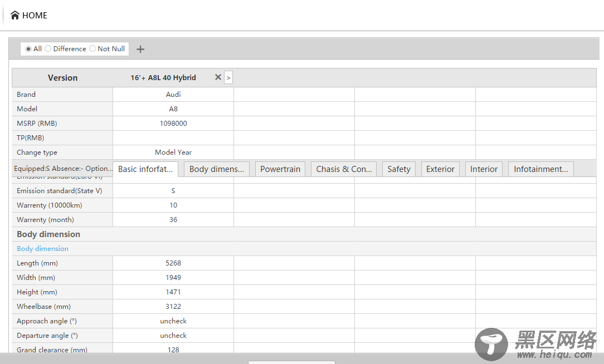Select the width value 1949
The width and height of the screenshot is (604, 364).
click(x=173, y=278)
